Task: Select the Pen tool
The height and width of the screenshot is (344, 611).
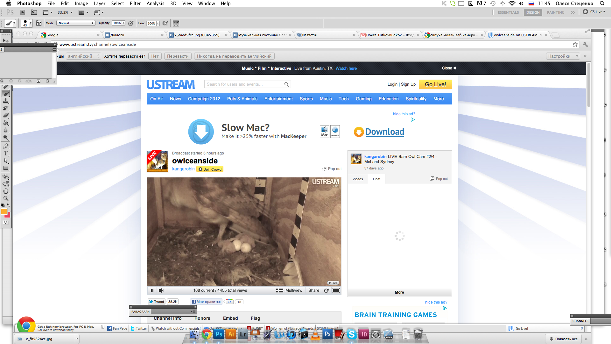Action: pos(6,146)
